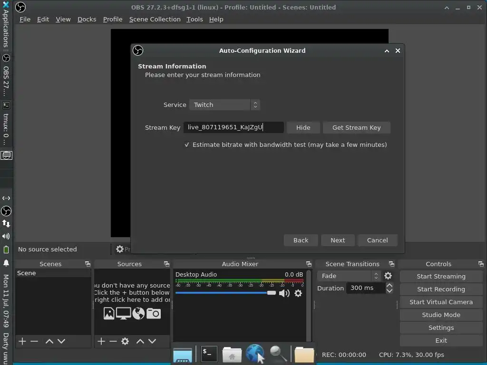Viewport: 487px width, 365px height.
Task: Pop out the Controls dock
Action: click(481, 264)
